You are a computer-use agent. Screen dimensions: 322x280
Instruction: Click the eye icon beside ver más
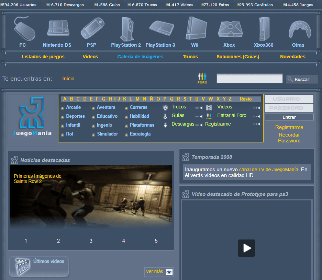coord(169,272)
